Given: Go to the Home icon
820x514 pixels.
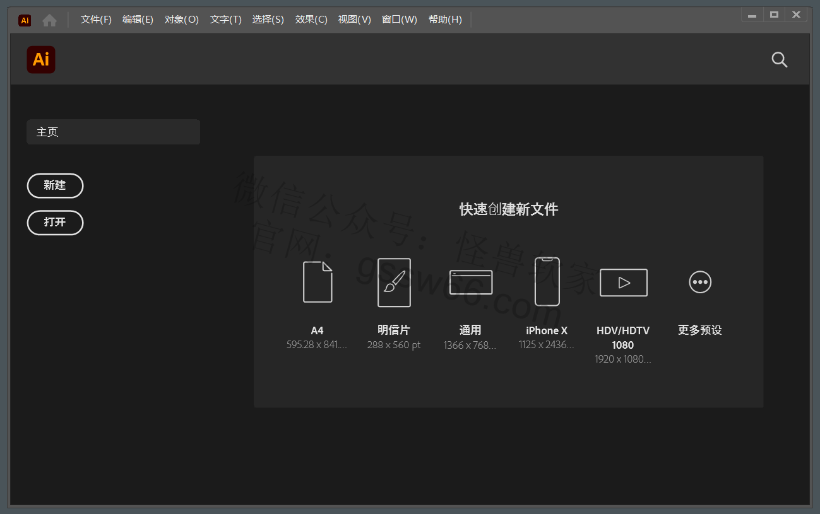Looking at the screenshot, I should [x=49, y=20].
